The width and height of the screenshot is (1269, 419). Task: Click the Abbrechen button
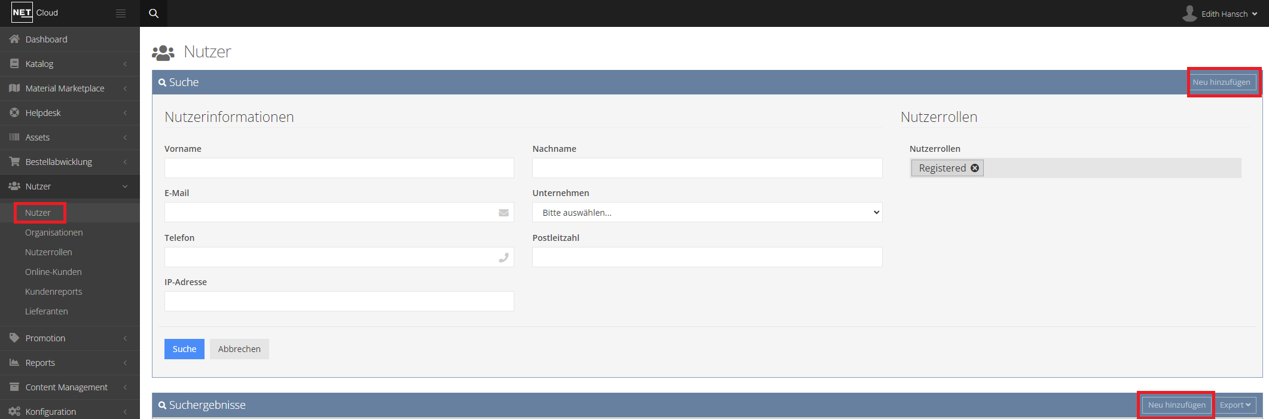[x=239, y=349]
